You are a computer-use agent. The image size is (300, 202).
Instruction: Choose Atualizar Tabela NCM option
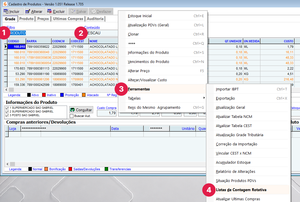click(248, 117)
